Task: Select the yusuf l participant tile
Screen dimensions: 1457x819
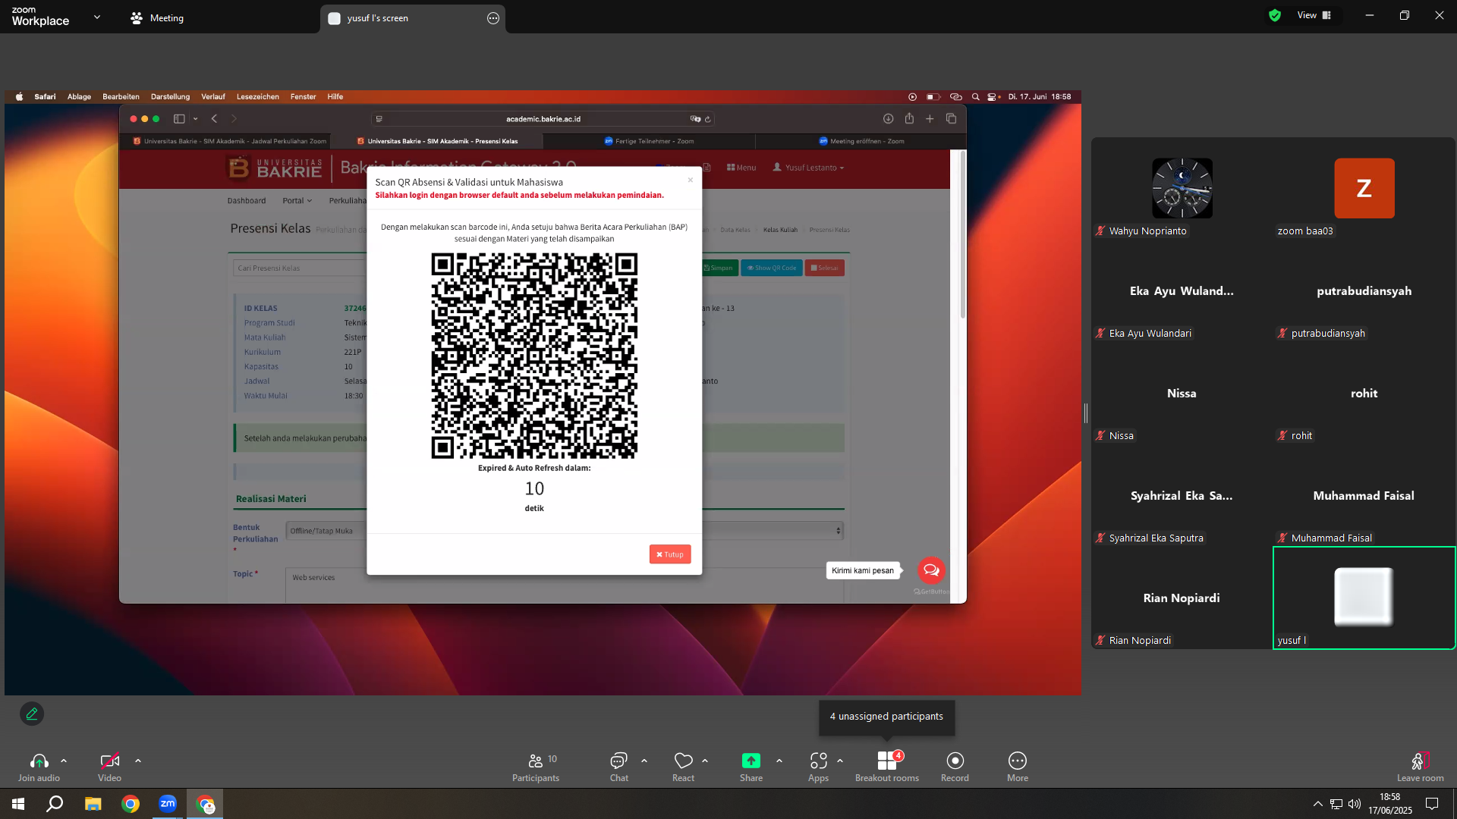Action: pos(1364,598)
